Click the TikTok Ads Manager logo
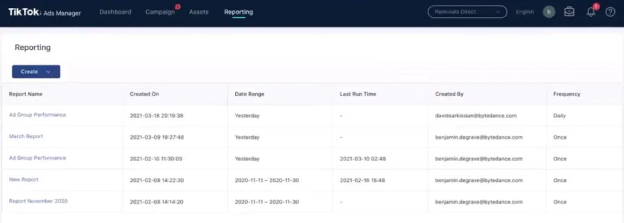Screen dimensions: 624x223 [44, 12]
